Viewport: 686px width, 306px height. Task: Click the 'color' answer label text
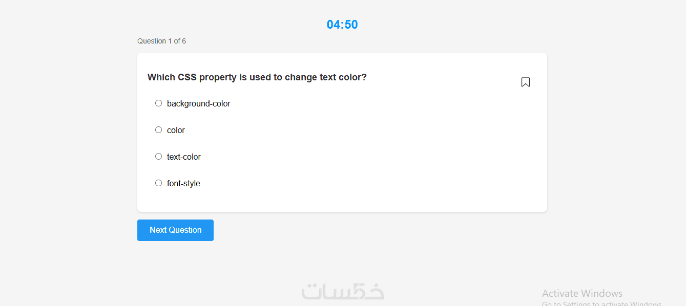176,130
